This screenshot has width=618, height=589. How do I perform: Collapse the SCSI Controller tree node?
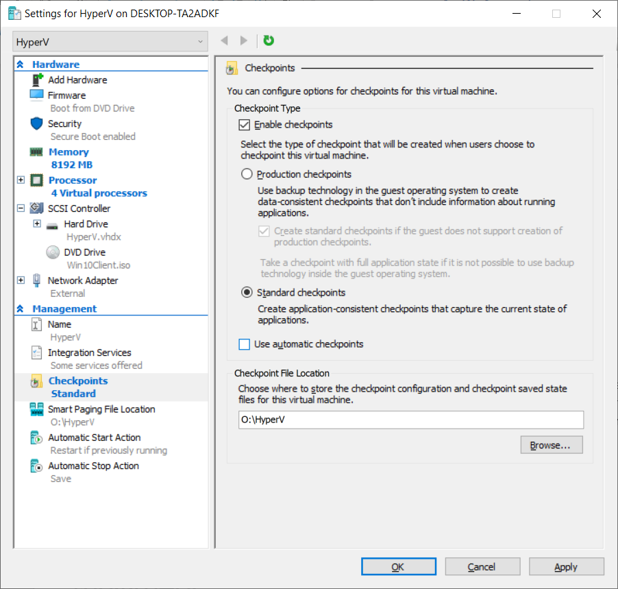tap(21, 208)
